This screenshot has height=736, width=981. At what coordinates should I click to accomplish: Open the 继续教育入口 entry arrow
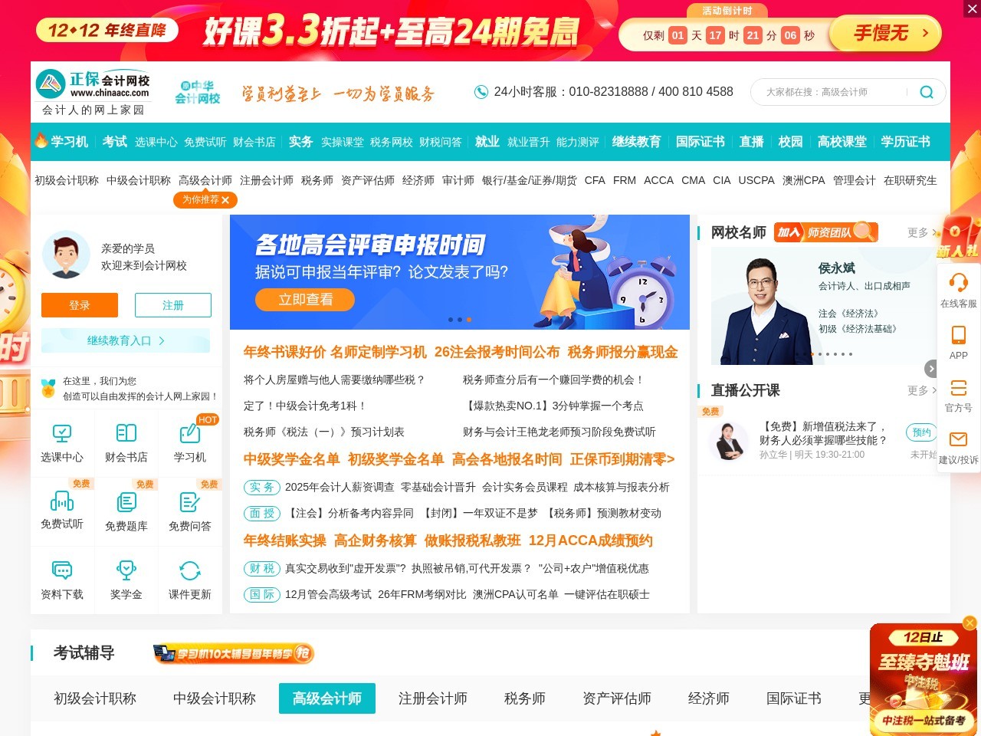[125, 340]
